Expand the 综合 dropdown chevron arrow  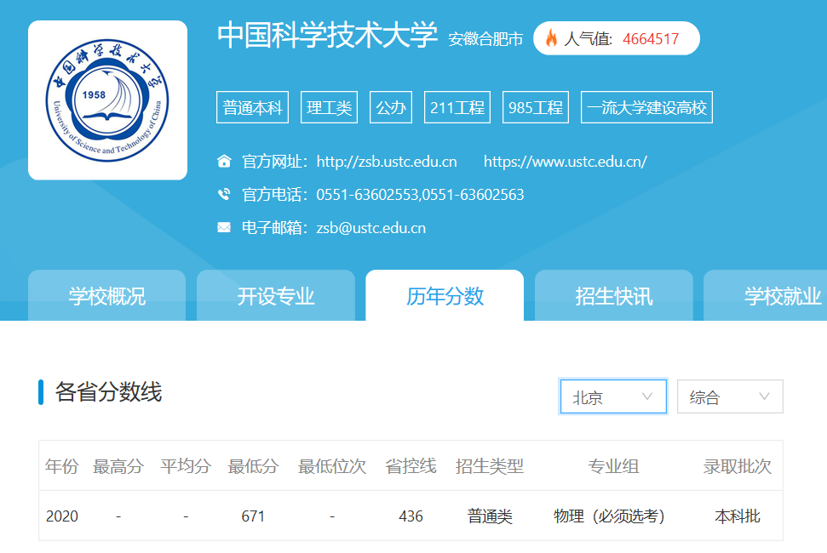tap(766, 396)
